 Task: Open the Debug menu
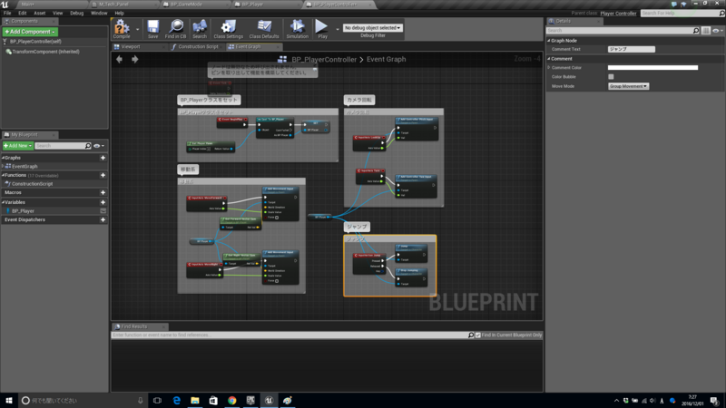pyautogui.click(x=76, y=13)
